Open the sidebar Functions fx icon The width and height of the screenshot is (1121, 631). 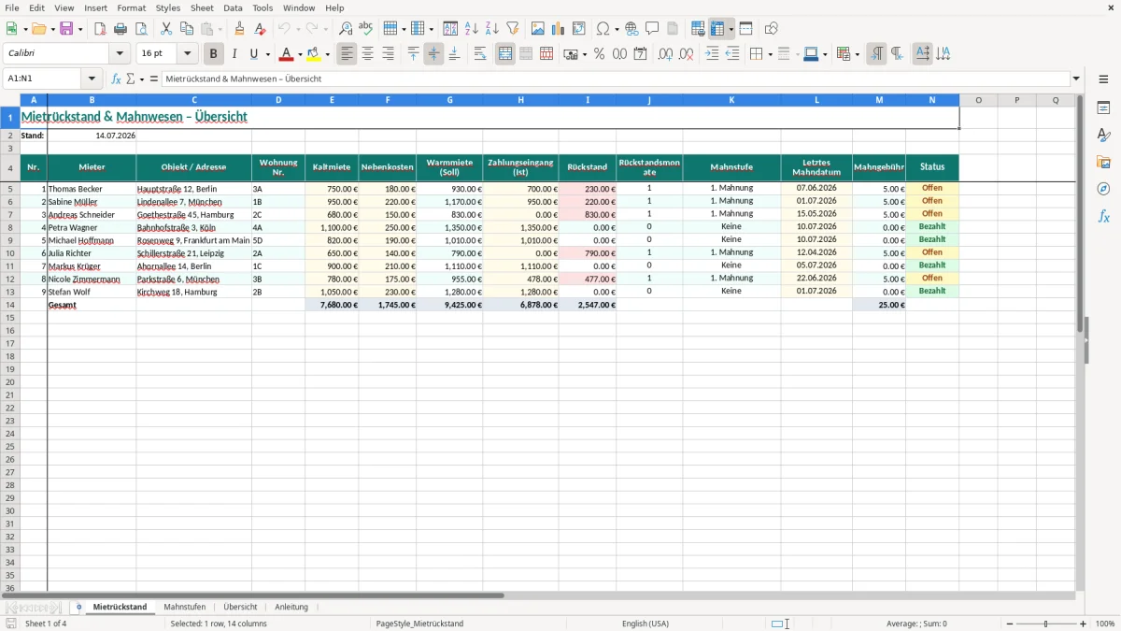click(1103, 216)
